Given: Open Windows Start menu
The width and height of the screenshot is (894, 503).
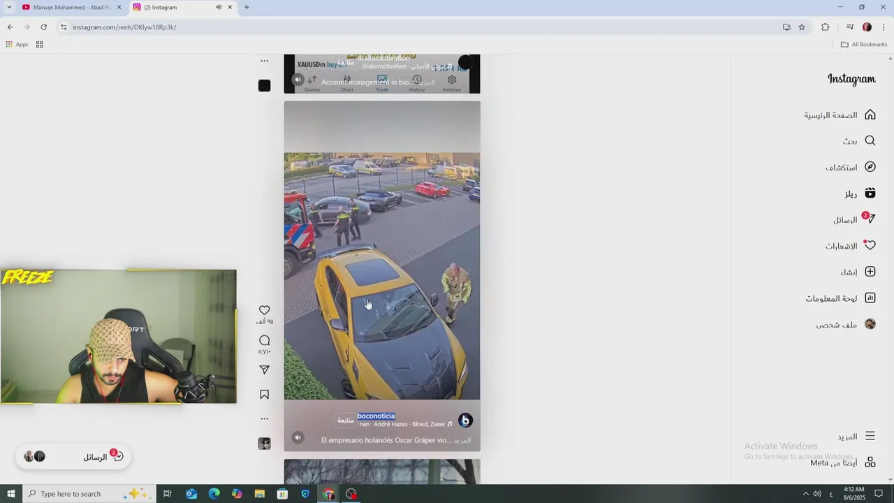Looking at the screenshot, I should pos(11,494).
